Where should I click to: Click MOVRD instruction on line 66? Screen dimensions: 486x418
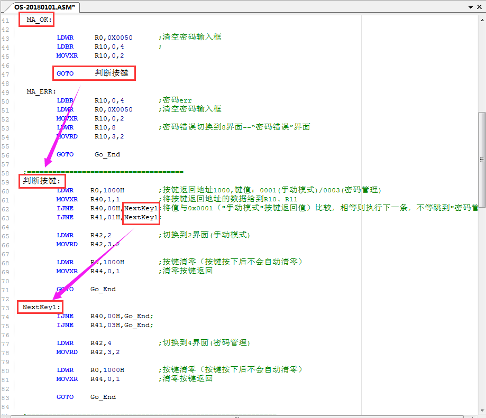click(x=67, y=244)
